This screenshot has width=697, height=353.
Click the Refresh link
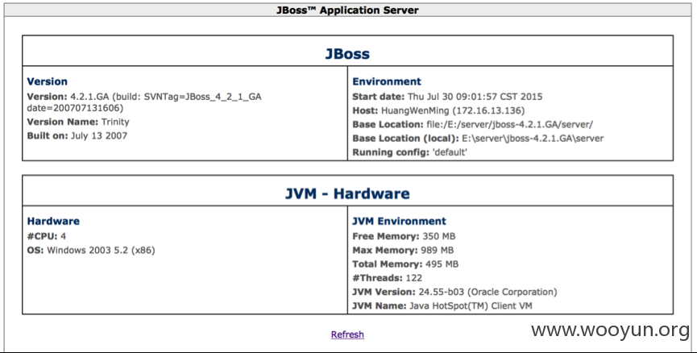click(347, 334)
